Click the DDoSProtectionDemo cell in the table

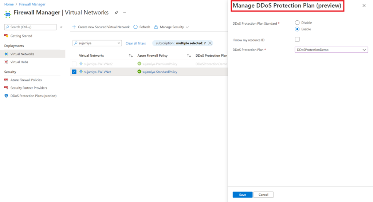211,64
